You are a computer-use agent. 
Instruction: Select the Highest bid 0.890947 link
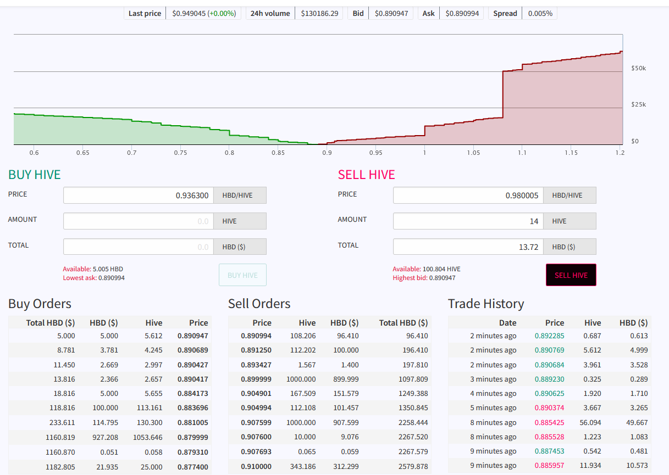(x=424, y=278)
